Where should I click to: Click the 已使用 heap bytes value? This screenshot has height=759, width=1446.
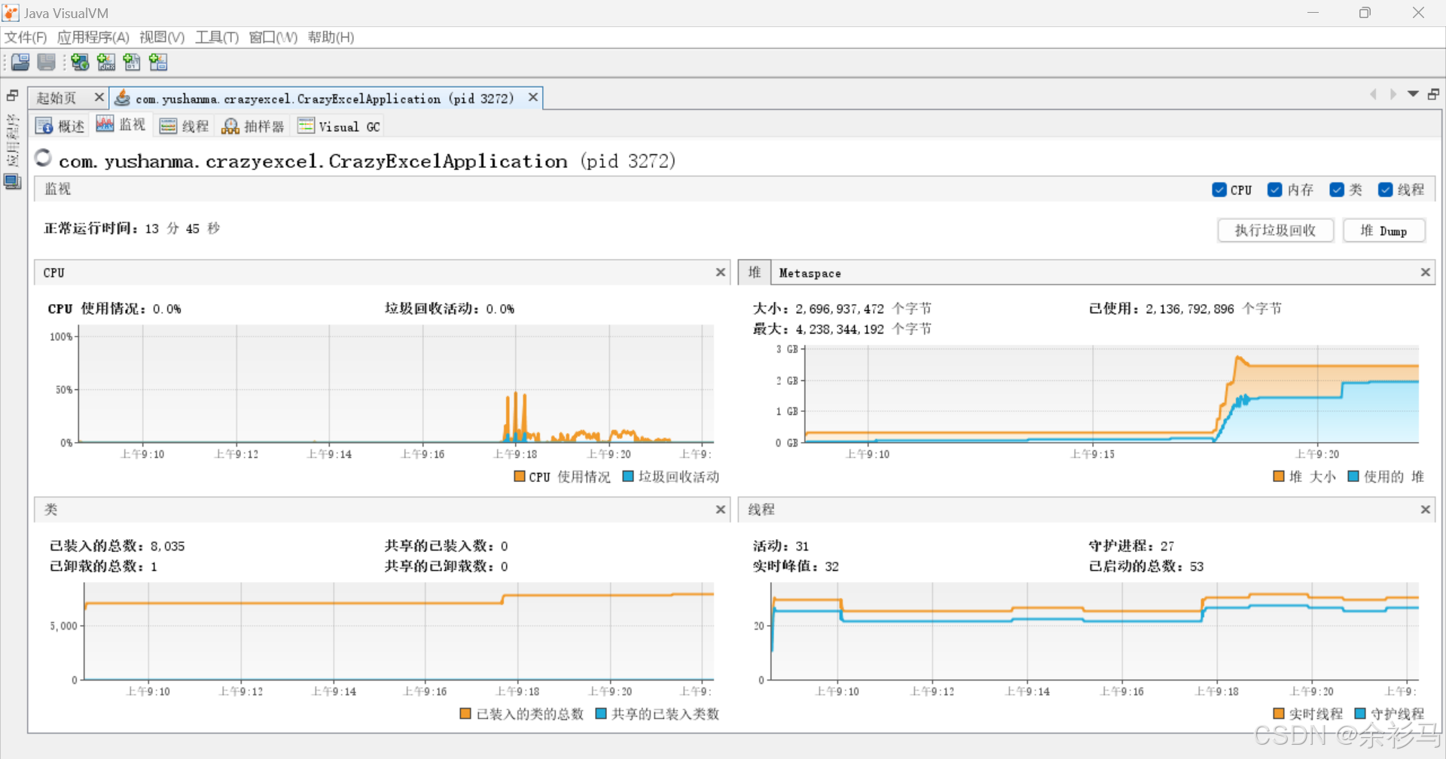click(1213, 309)
